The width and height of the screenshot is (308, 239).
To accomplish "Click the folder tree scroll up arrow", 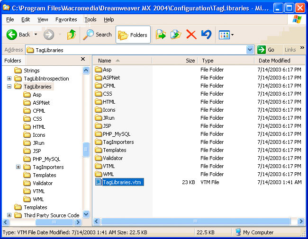I will (x=86, y=70).
